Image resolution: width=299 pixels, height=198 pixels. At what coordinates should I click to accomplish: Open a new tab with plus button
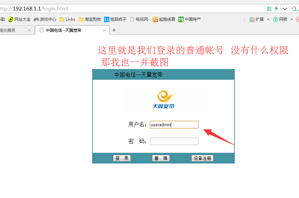point(114,30)
